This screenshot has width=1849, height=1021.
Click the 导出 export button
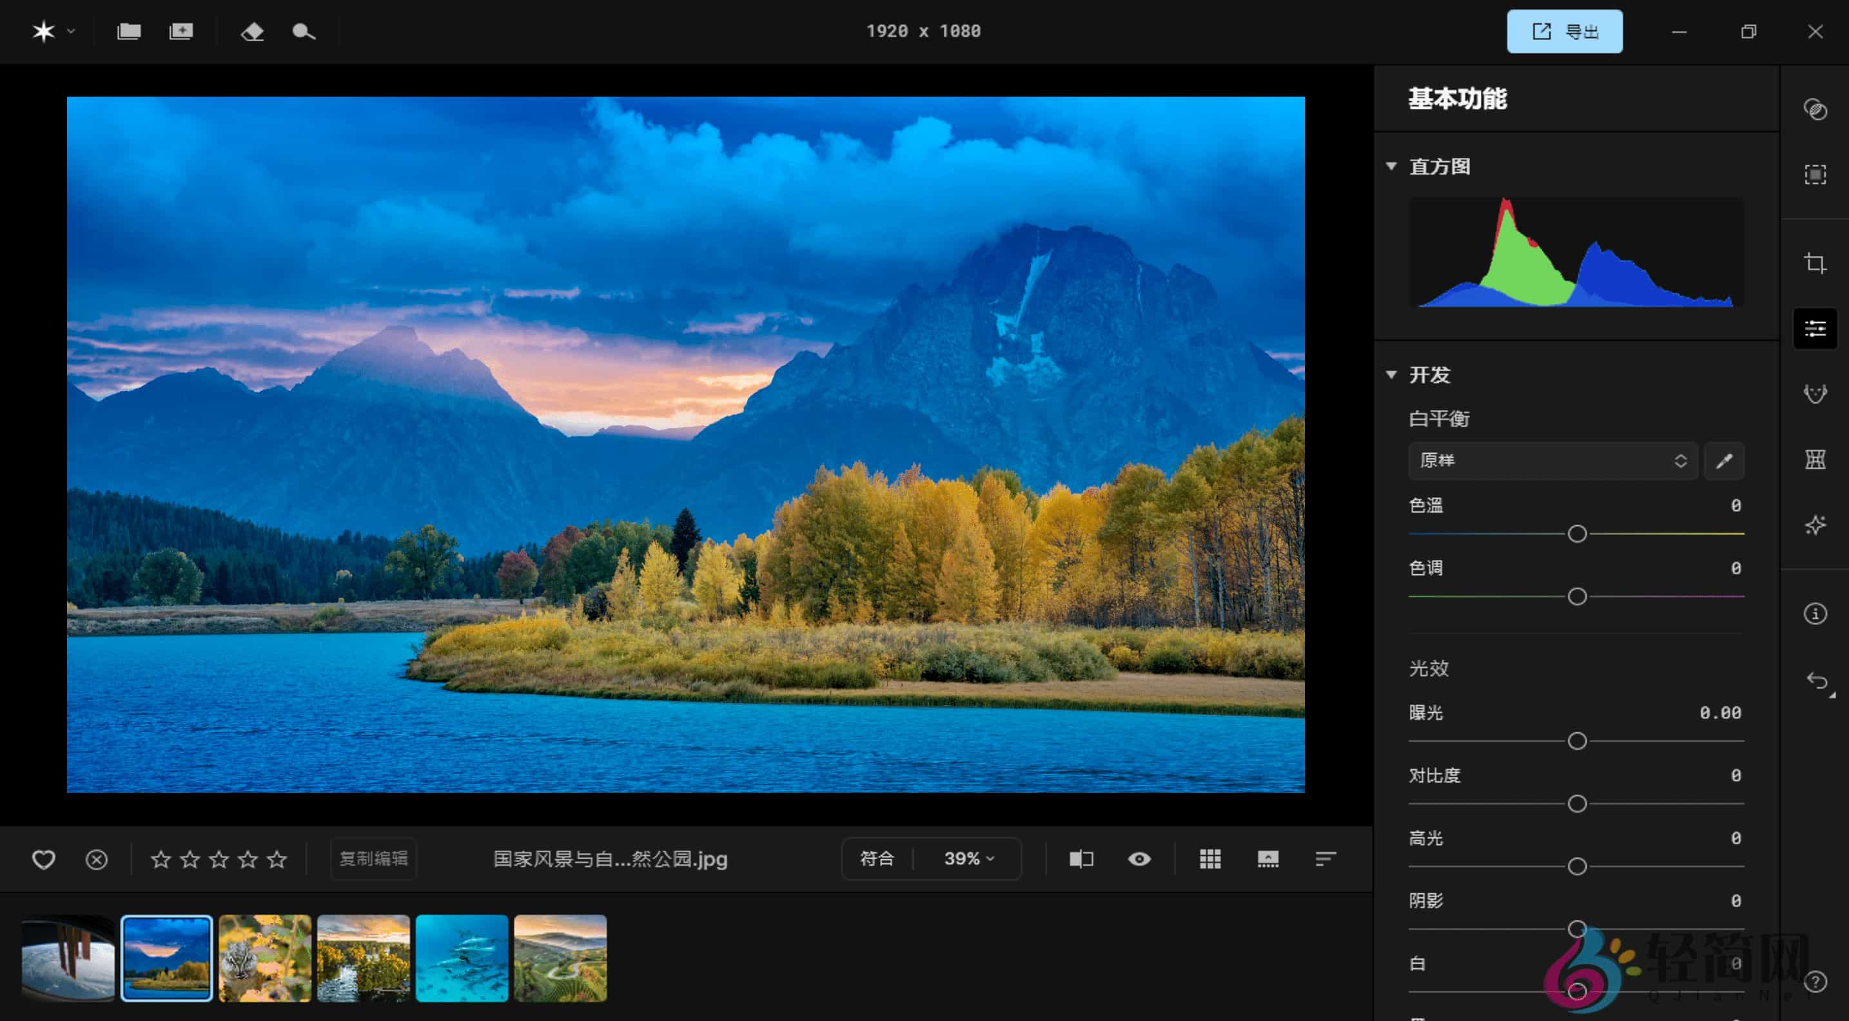tap(1564, 31)
